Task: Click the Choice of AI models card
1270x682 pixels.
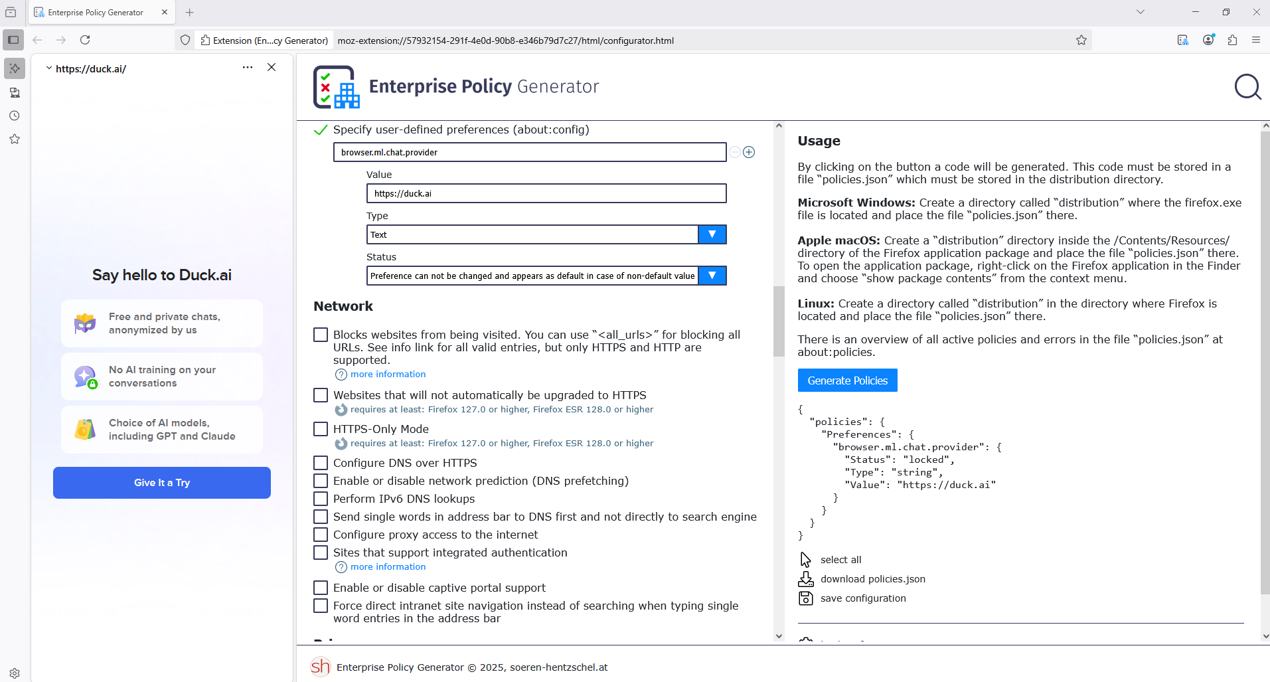Action: [x=162, y=430]
